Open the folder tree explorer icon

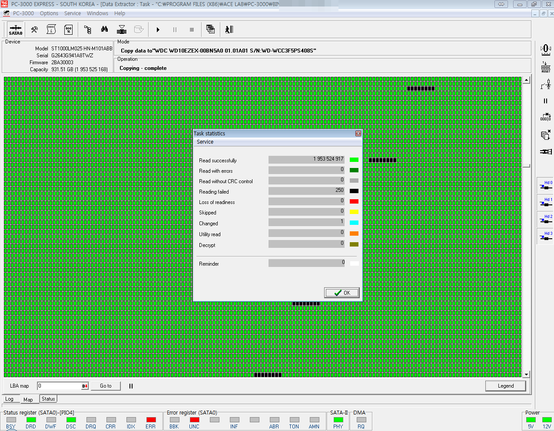[x=87, y=30]
